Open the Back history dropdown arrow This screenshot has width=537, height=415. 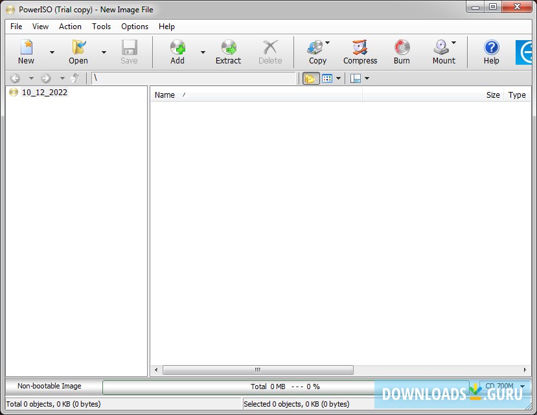(31, 78)
